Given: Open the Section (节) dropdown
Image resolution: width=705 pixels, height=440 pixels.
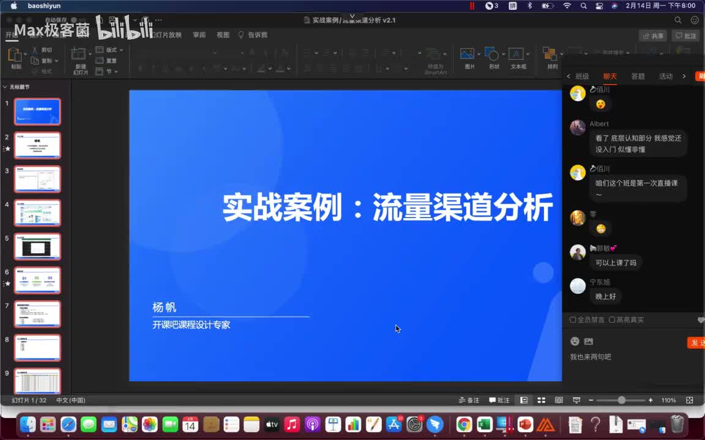Looking at the screenshot, I should [x=116, y=71].
